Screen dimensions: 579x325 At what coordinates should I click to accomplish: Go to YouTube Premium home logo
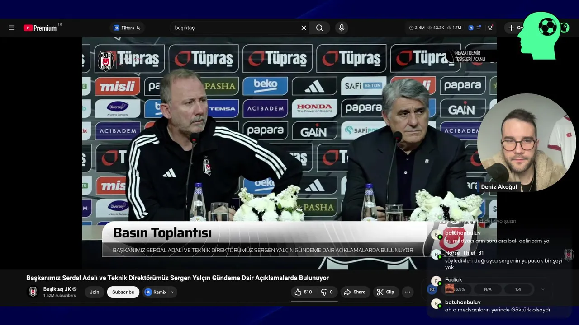tap(40, 28)
